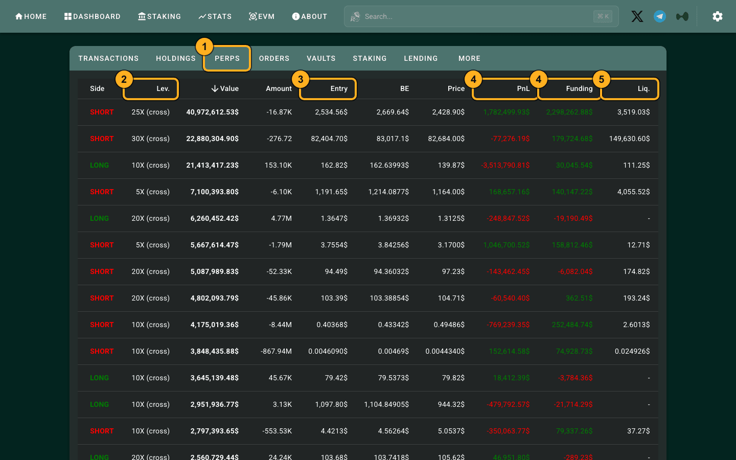Click value 6,260,452.42$
The height and width of the screenshot is (460, 736).
[215, 218]
